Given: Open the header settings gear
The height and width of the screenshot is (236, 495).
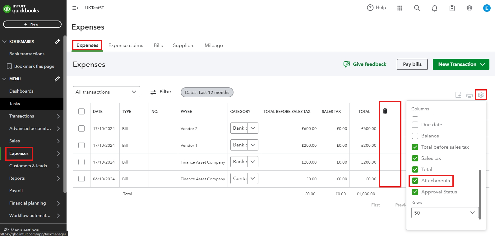Looking at the screenshot, I should pyautogui.click(x=470, y=8).
